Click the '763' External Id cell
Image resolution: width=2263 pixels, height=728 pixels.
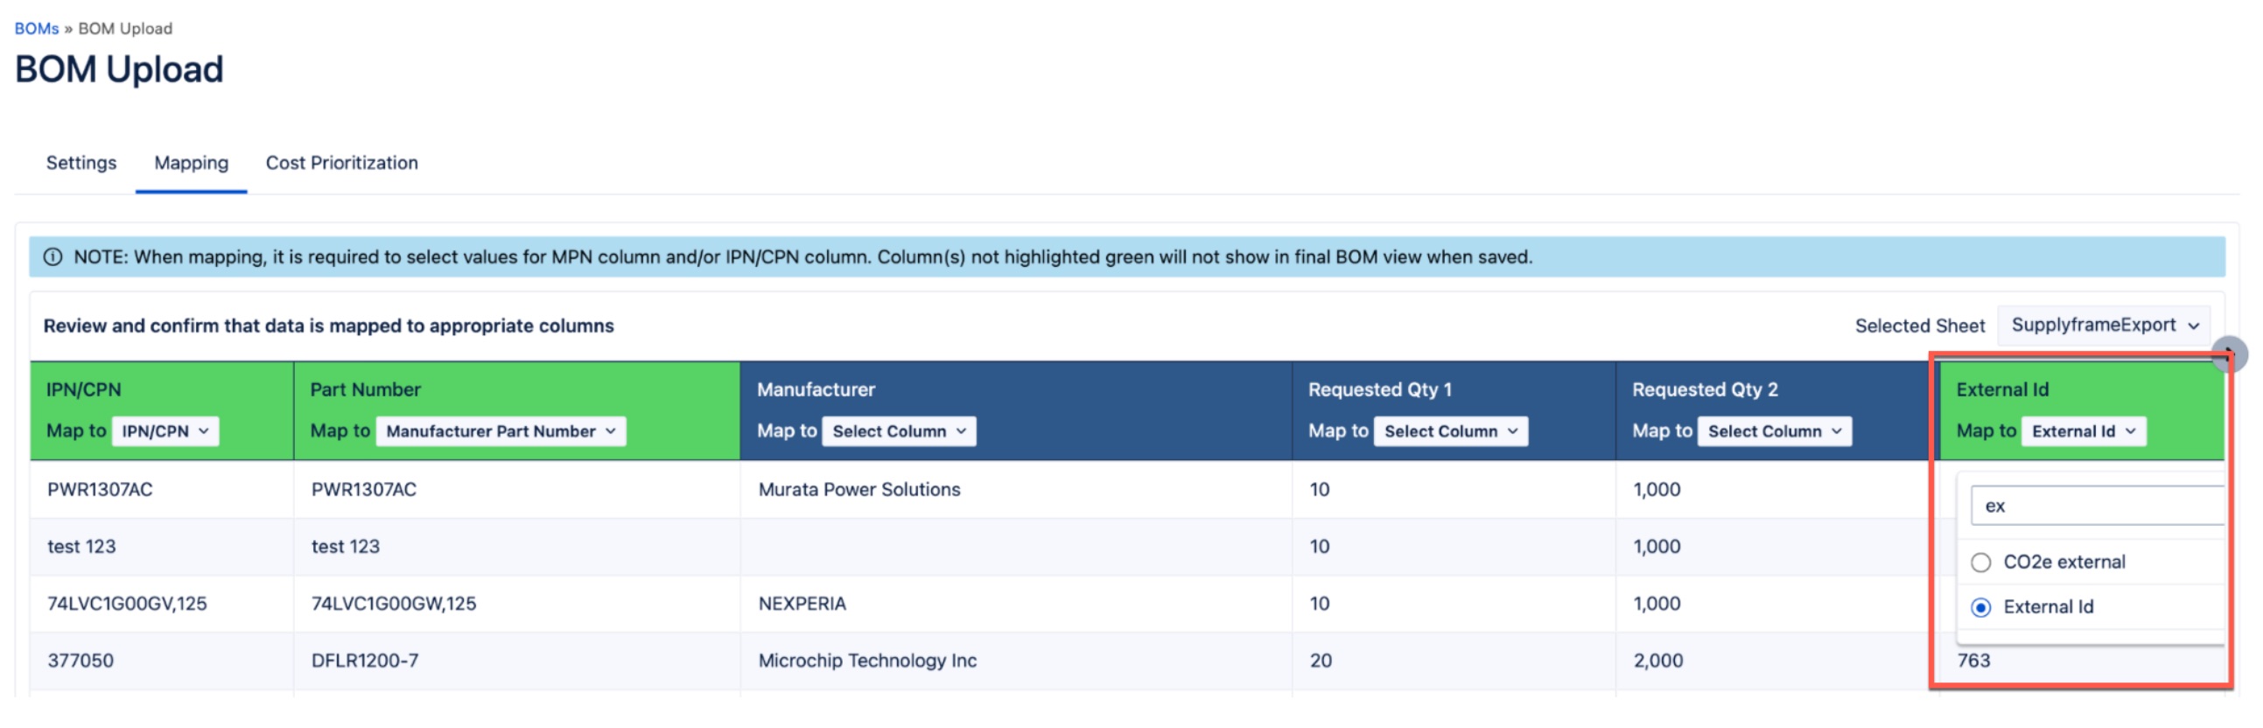click(1973, 661)
